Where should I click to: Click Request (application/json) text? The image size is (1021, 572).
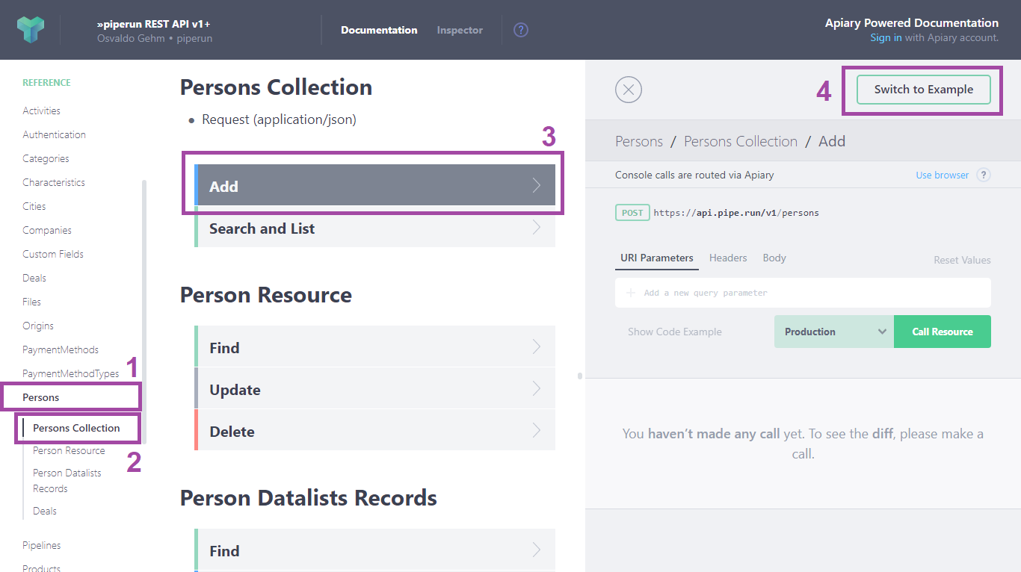click(279, 119)
